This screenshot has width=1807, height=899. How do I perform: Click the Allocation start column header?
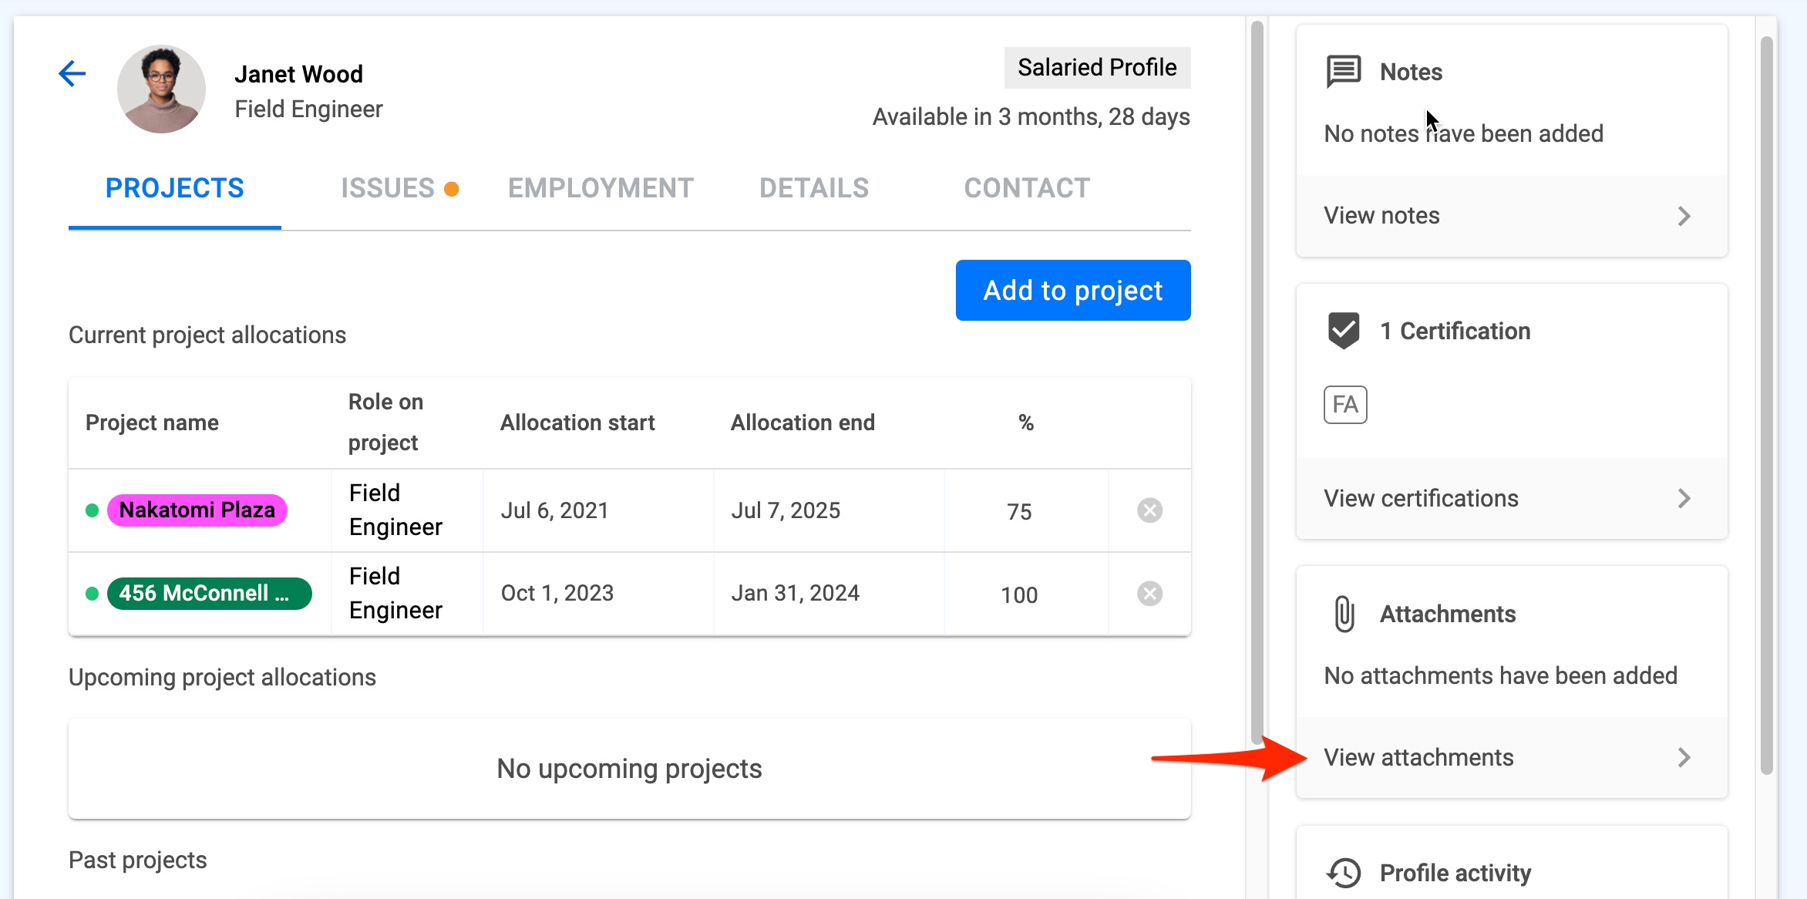[x=577, y=423]
